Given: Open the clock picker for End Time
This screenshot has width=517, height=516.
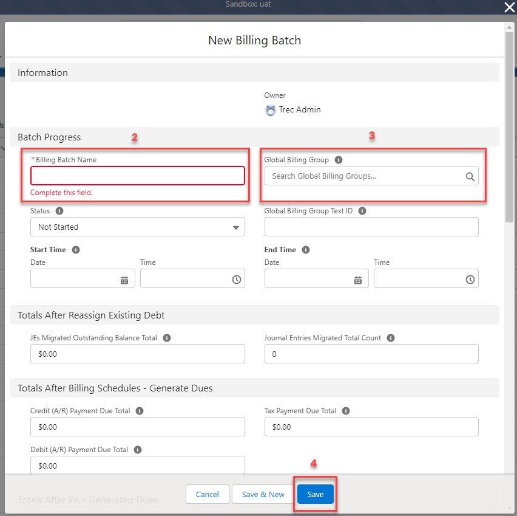Looking at the screenshot, I should point(470,278).
